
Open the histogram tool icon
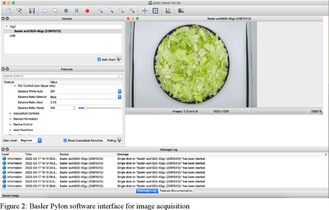[x=168, y=10]
